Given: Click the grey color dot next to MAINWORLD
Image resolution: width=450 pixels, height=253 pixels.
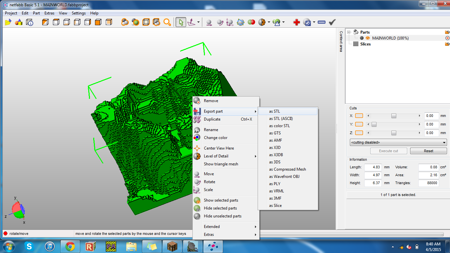Looking at the screenshot, I should pos(362,38).
